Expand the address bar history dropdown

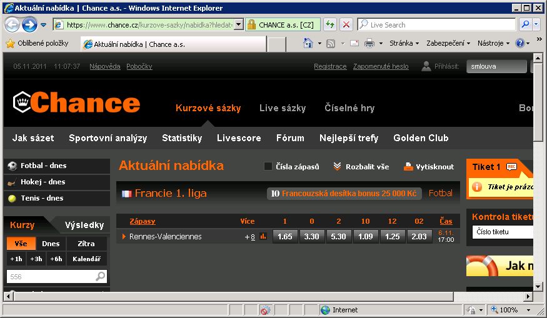click(239, 25)
